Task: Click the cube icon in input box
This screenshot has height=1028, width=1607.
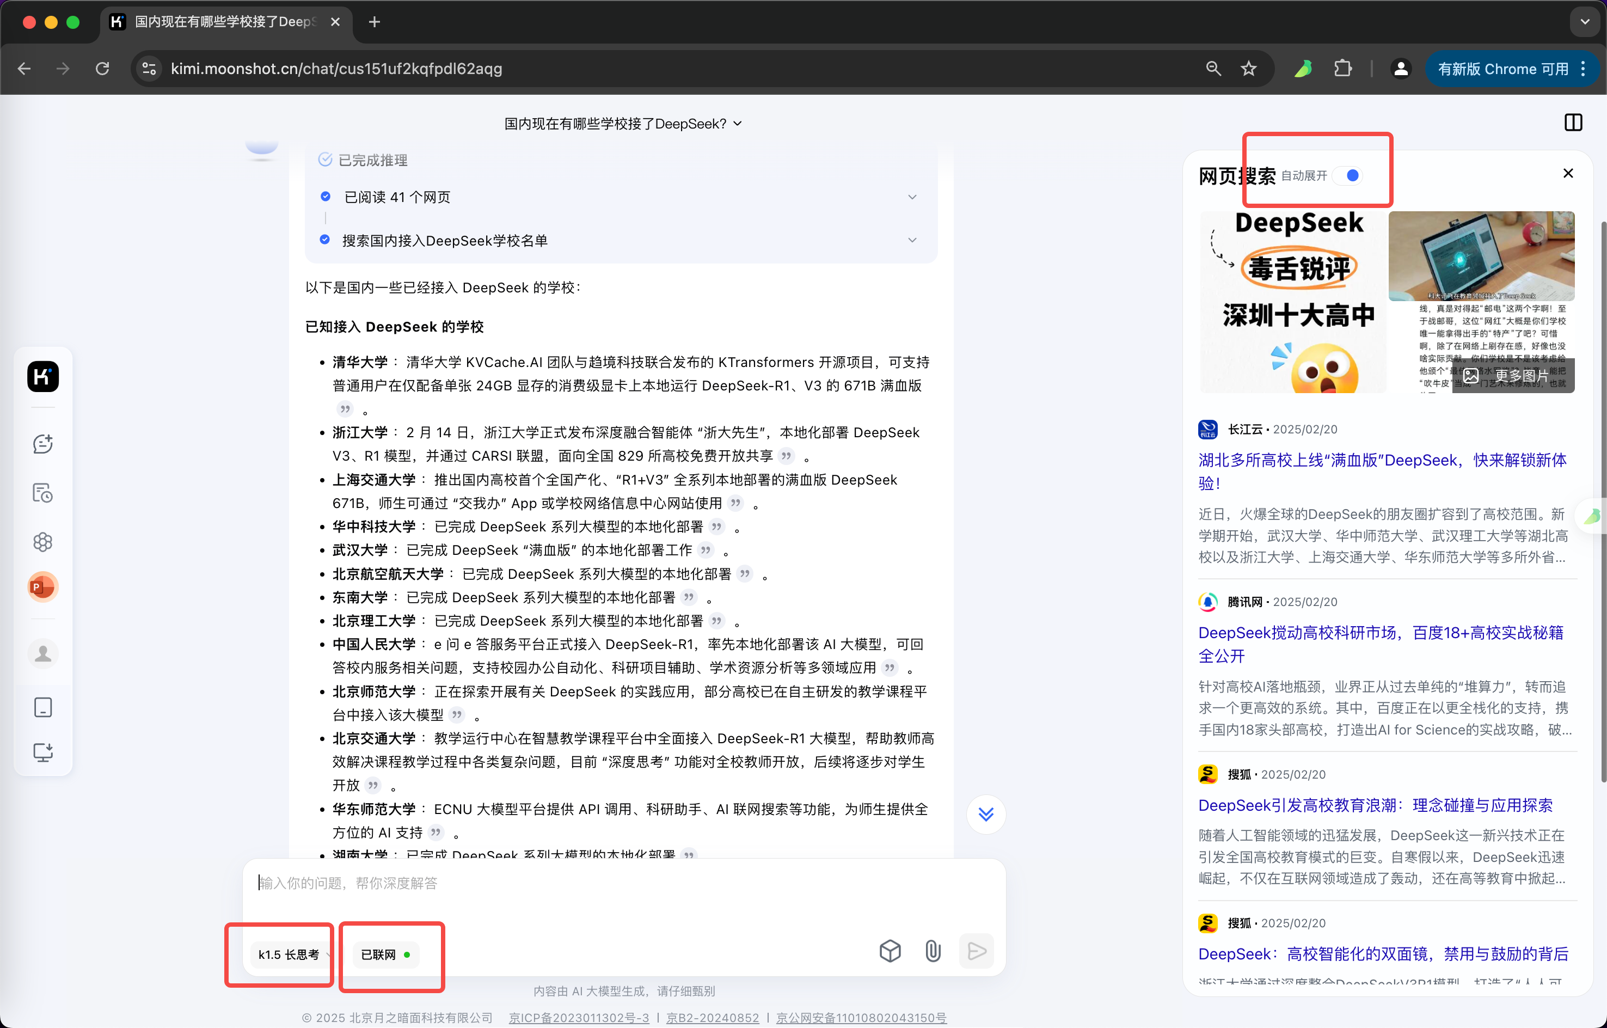Action: point(890,951)
